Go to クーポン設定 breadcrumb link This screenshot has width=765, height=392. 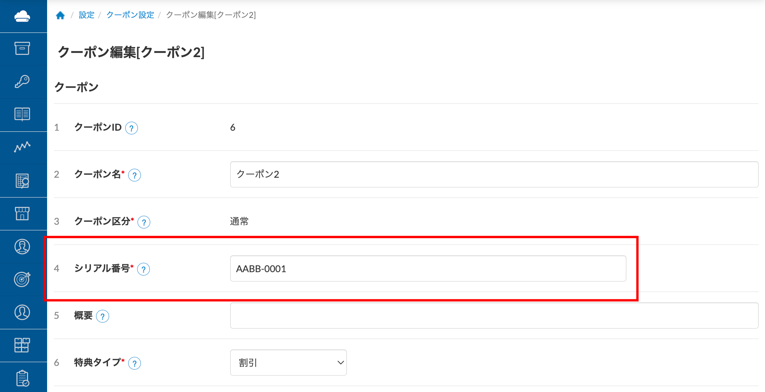[x=130, y=15]
